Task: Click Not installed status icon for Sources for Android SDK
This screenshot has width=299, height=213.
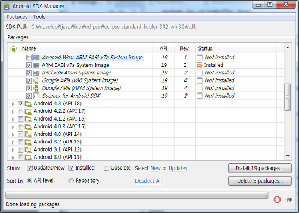Action: tap(200, 96)
